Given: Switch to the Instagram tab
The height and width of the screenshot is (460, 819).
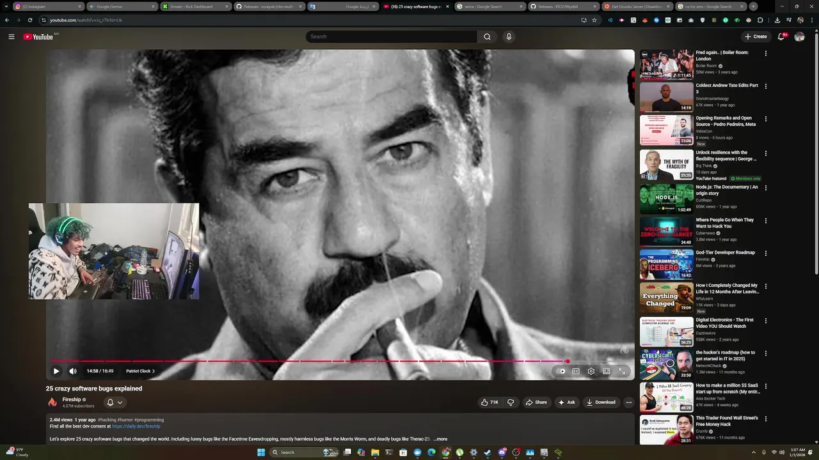Looking at the screenshot, I should (47, 6).
